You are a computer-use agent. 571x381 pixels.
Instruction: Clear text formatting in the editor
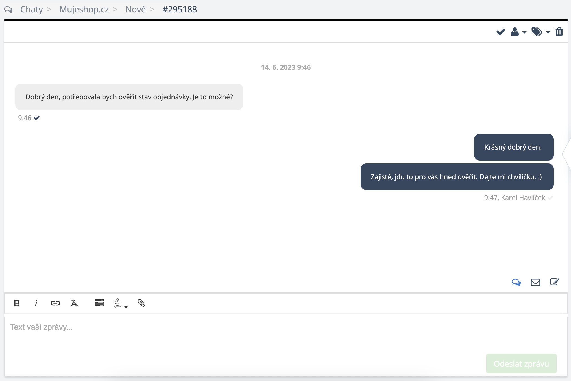74,303
